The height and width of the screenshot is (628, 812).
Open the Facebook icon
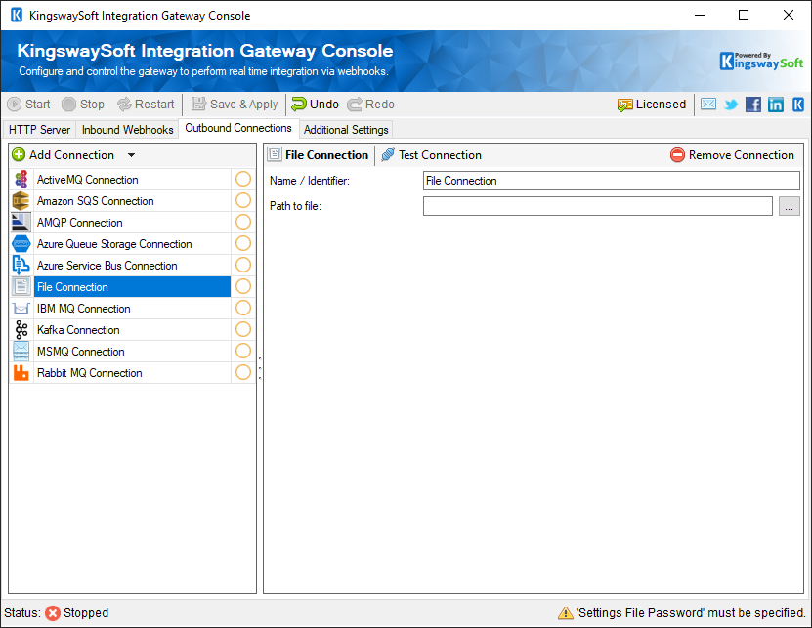click(x=753, y=105)
